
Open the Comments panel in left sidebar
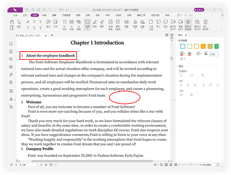pyautogui.click(x=11, y=59)
